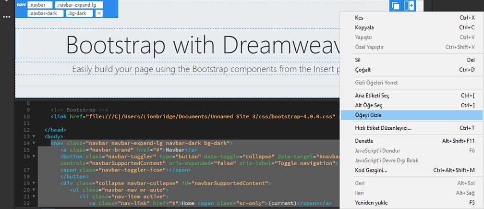This screenshot has width=484, height=209.
Task: Click the nav class code on line 14
Action: 142,143
